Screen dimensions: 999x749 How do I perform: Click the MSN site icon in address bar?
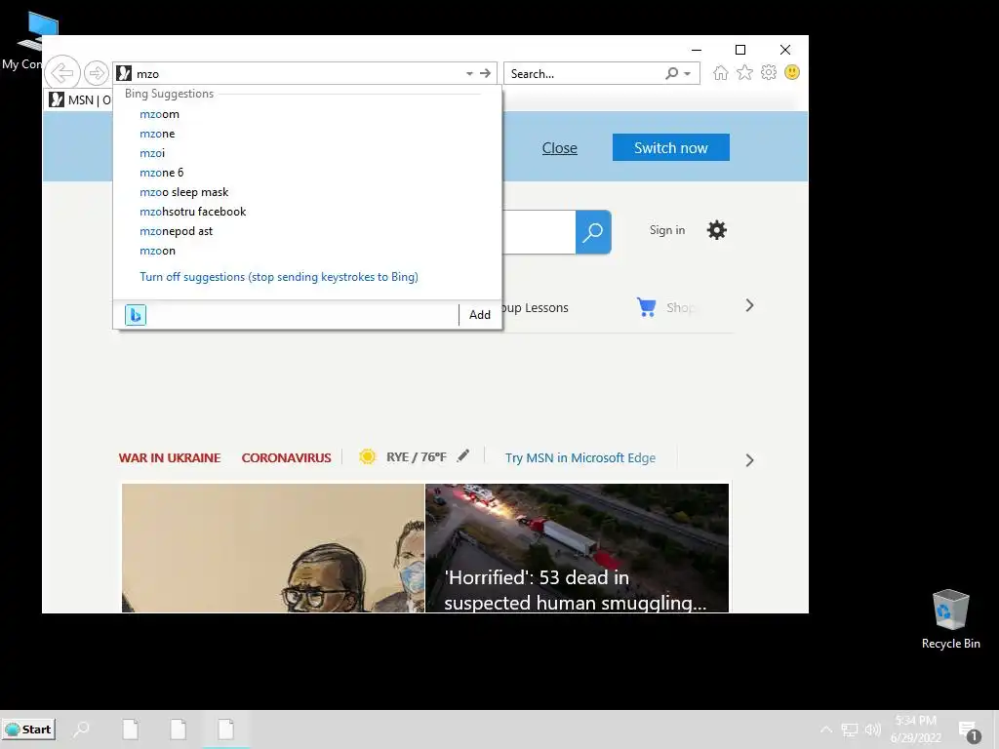[124, 73]
